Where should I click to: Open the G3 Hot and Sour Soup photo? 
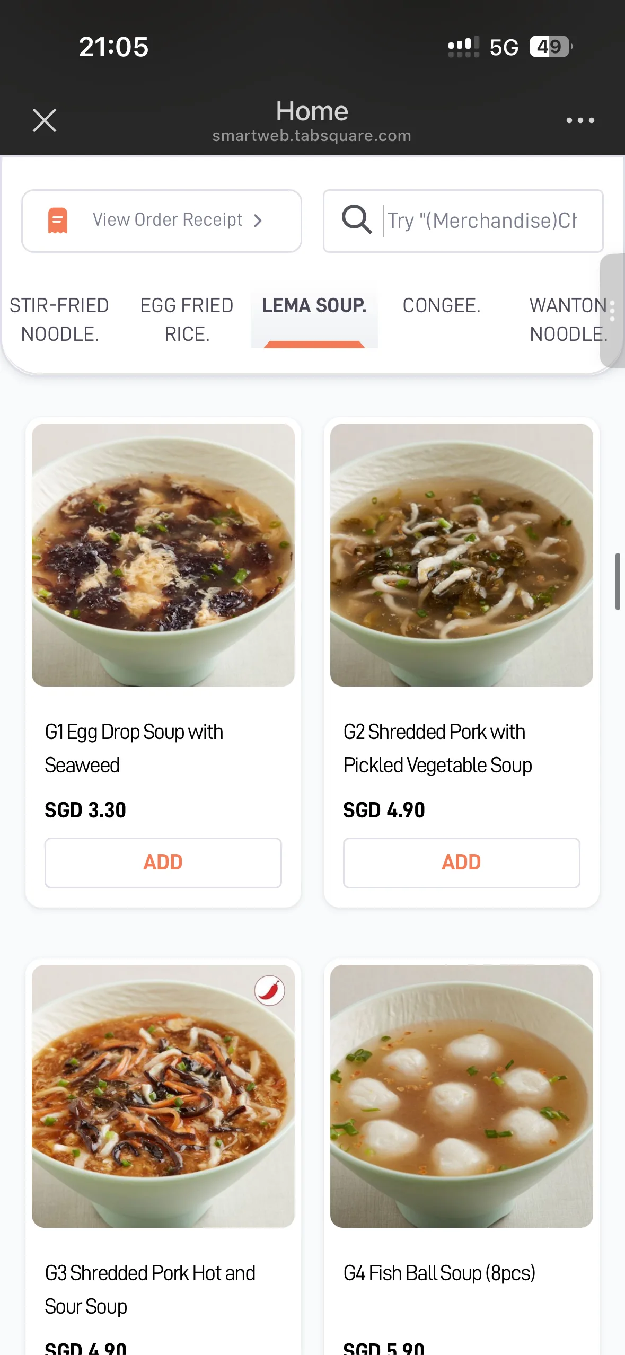tap(163, 1096)
